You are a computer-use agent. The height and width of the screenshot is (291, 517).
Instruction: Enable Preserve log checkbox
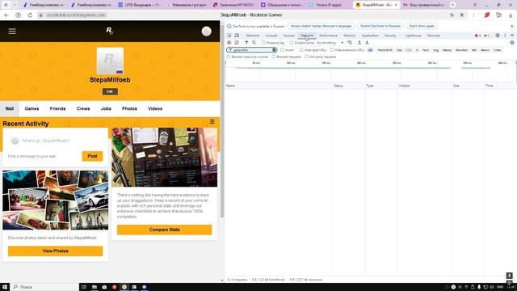(263, 43)
